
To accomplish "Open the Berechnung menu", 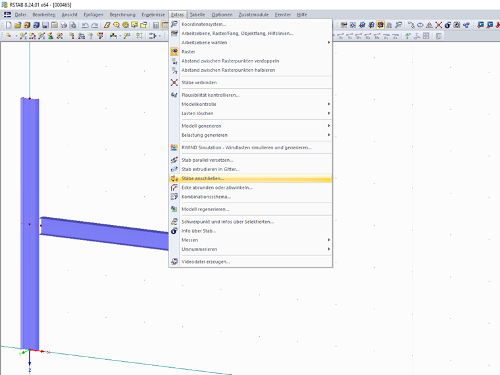I will pyautogui.click(x=122, y=14).
